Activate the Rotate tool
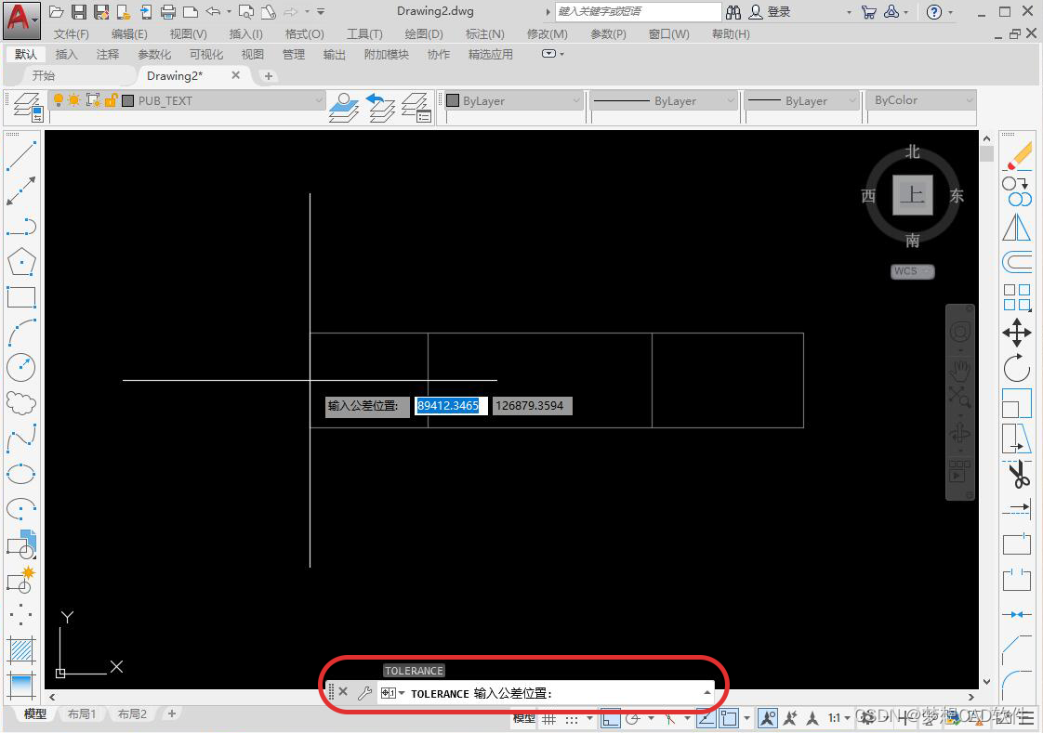 coord(1017,368)
